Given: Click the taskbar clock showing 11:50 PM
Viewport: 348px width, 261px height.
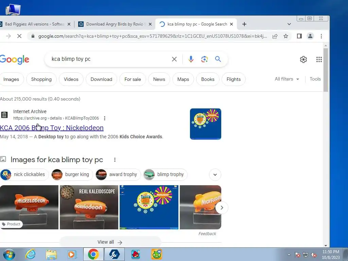Looking at the screenshot, I should pos(330,255).
